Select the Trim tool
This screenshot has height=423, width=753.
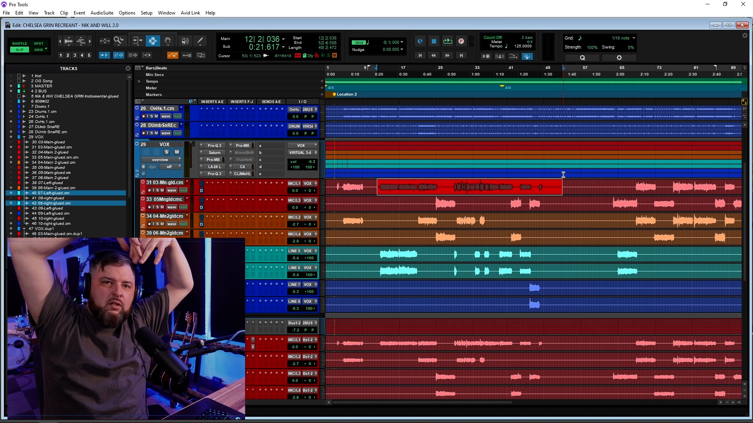[137, 41]
